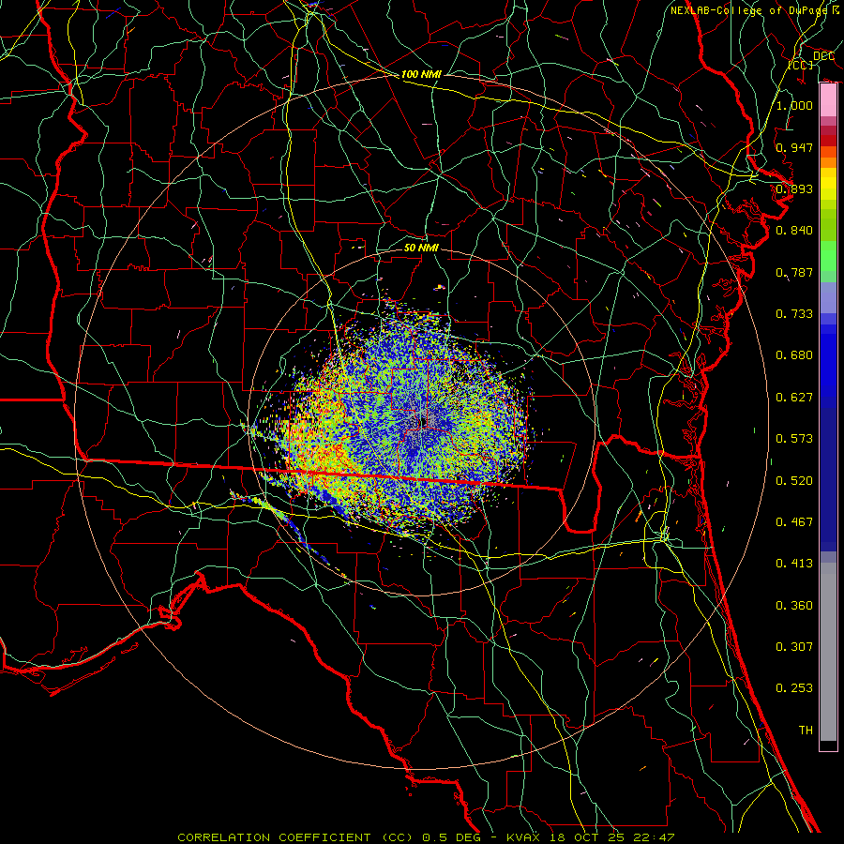
Task: Select the 1.000 legend value
Action: 794,105
